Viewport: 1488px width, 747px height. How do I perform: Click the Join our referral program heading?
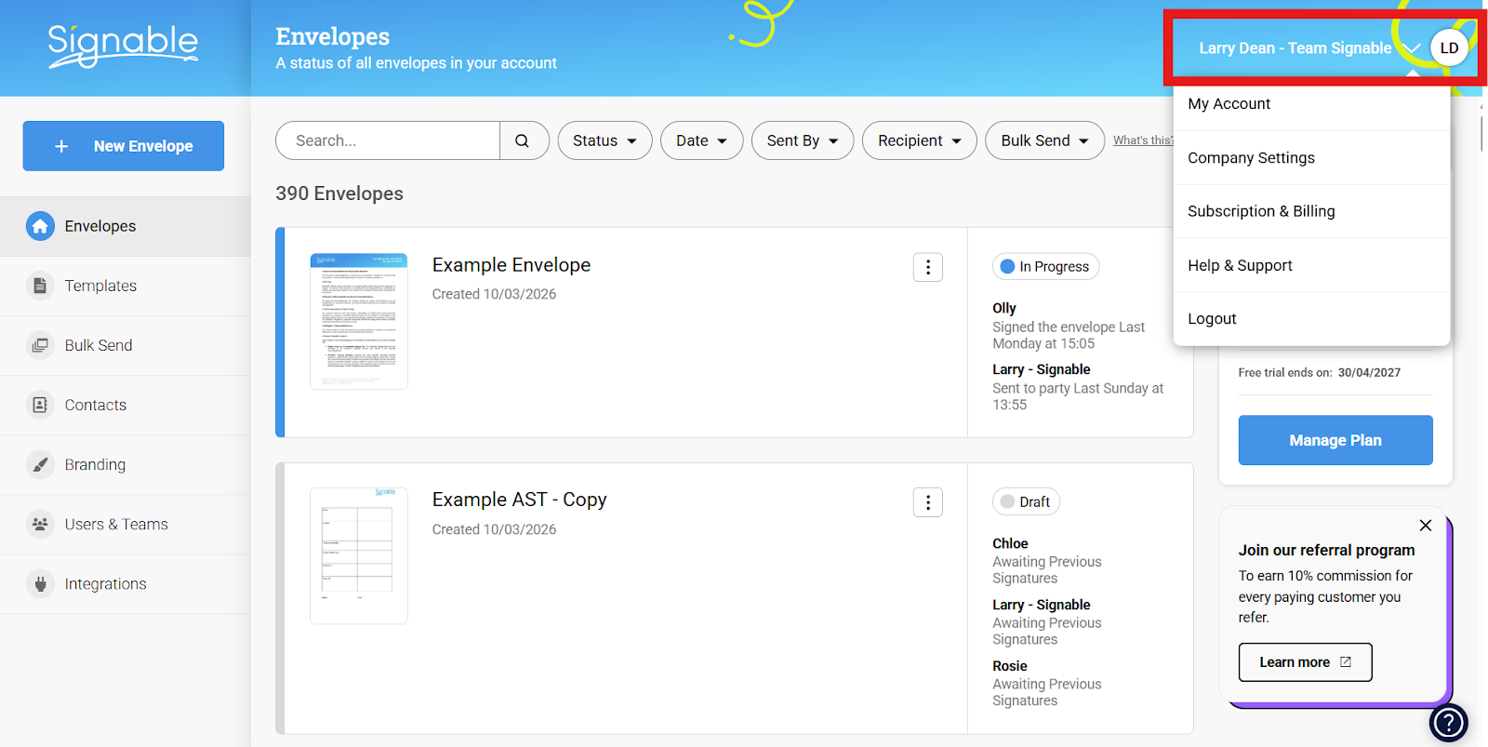(1326, 550)
